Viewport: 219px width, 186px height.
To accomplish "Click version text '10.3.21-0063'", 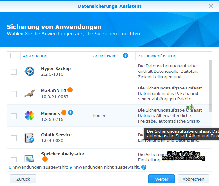I will click(x=55, y=97).
